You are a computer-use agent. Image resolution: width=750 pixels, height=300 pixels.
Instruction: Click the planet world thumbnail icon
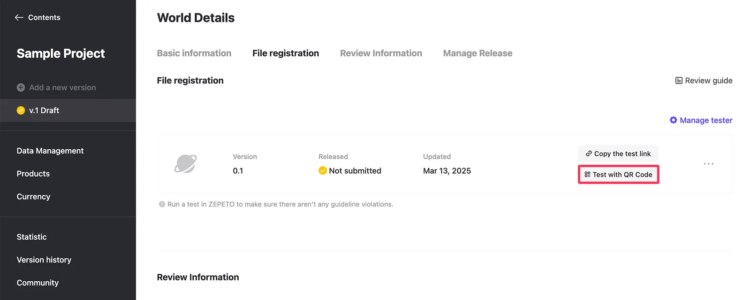click(x=186, y=164)
